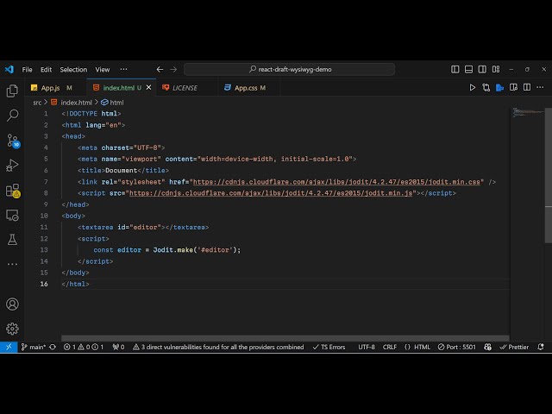Open the Manage settings gear
This screenshot has height=414, width=552.
(12, 329)
